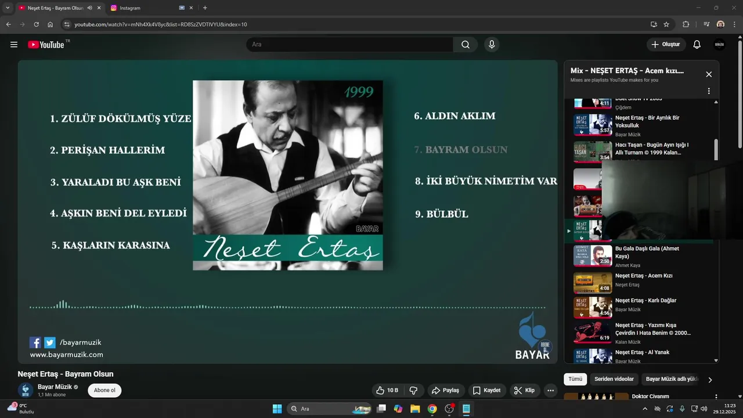Open the YouTube guide hamburger menu

tap(14, 45)
